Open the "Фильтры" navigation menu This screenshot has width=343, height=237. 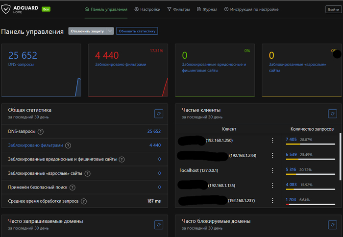click(178, 9)
